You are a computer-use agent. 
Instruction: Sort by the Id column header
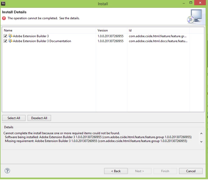click(158, 30)
